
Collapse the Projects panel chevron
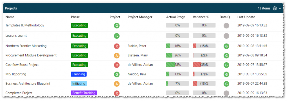click(x=280, y=8)
